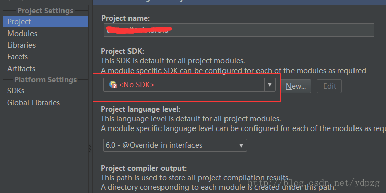The image size is (386, 193).
Task: Expand the language level dropdown arrow
Action: [x=241, y=145]
